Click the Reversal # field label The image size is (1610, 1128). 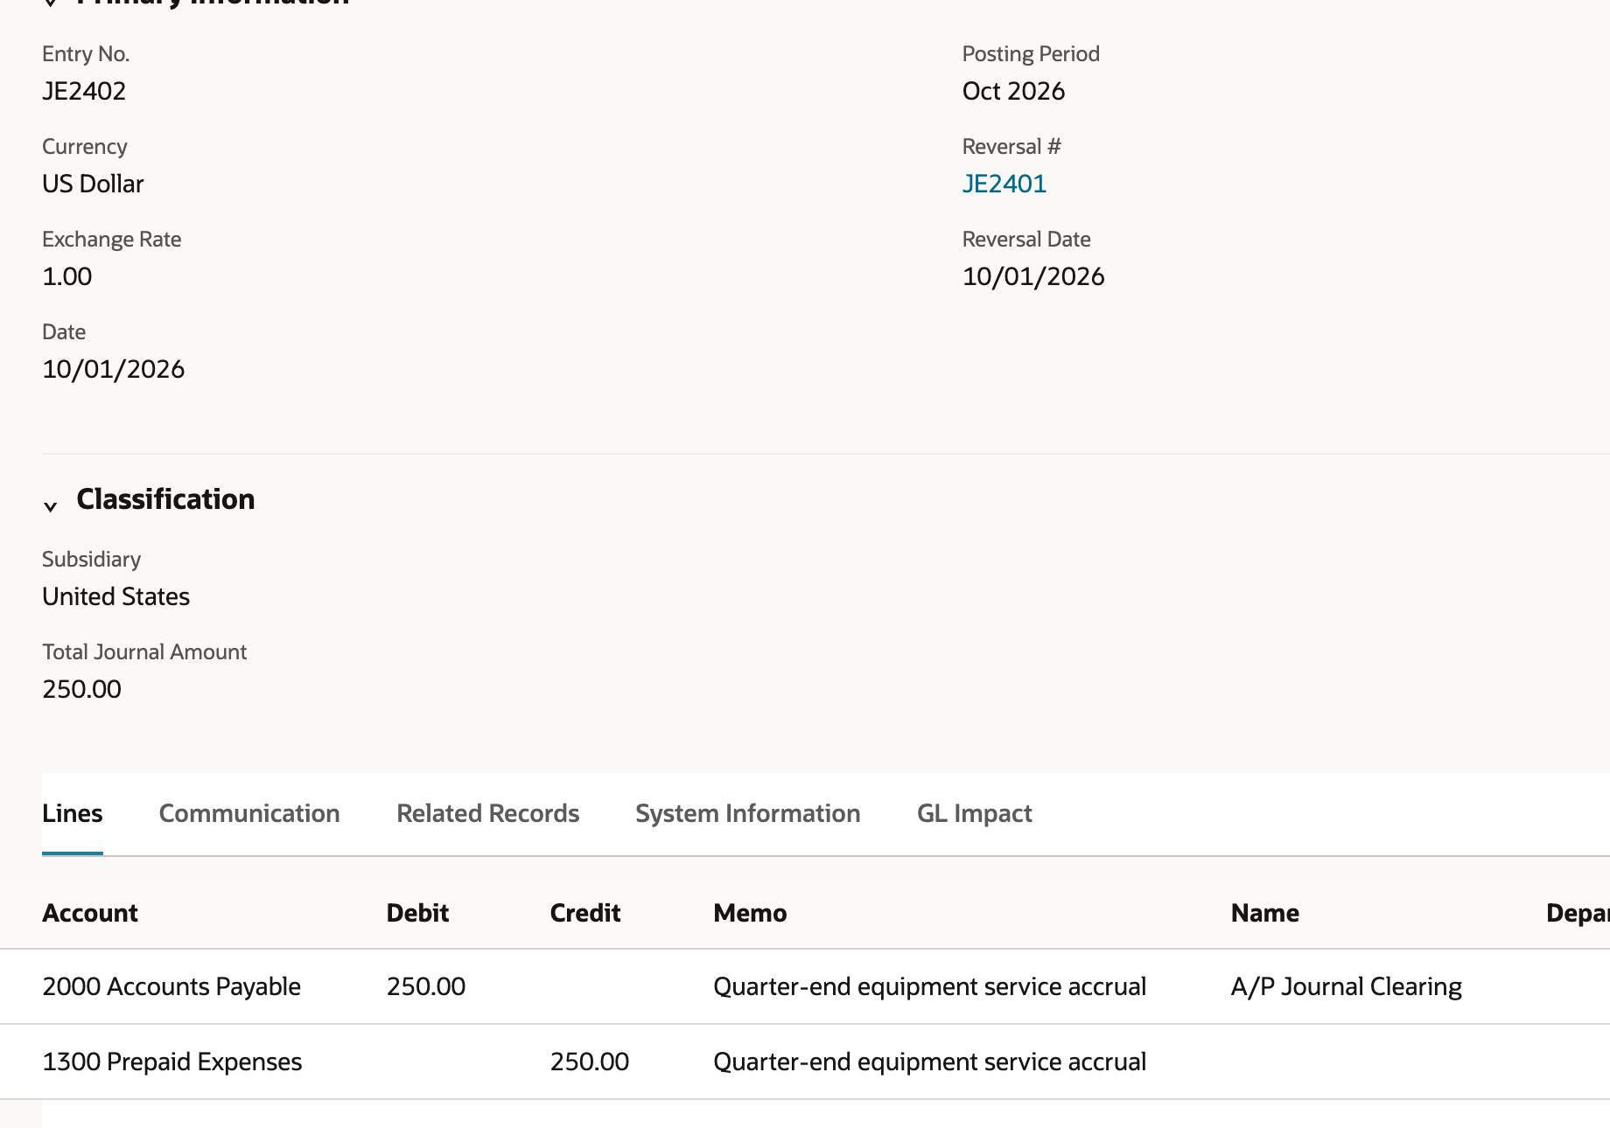(1011, 147)
